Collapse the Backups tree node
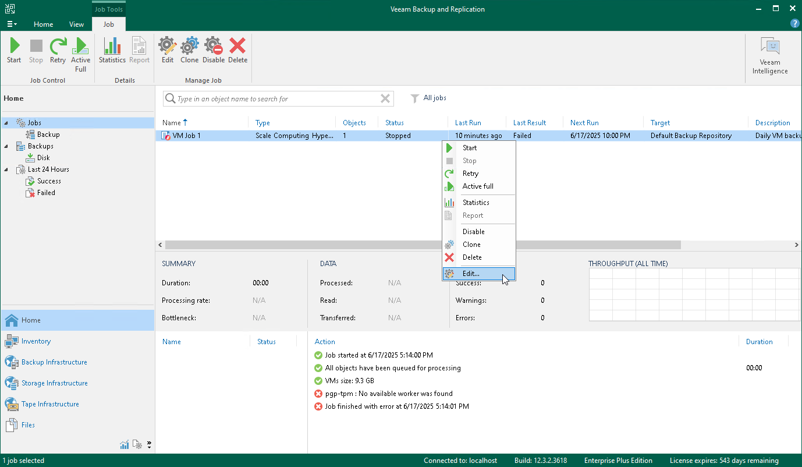802x467 pixels. tap(6, 146)
